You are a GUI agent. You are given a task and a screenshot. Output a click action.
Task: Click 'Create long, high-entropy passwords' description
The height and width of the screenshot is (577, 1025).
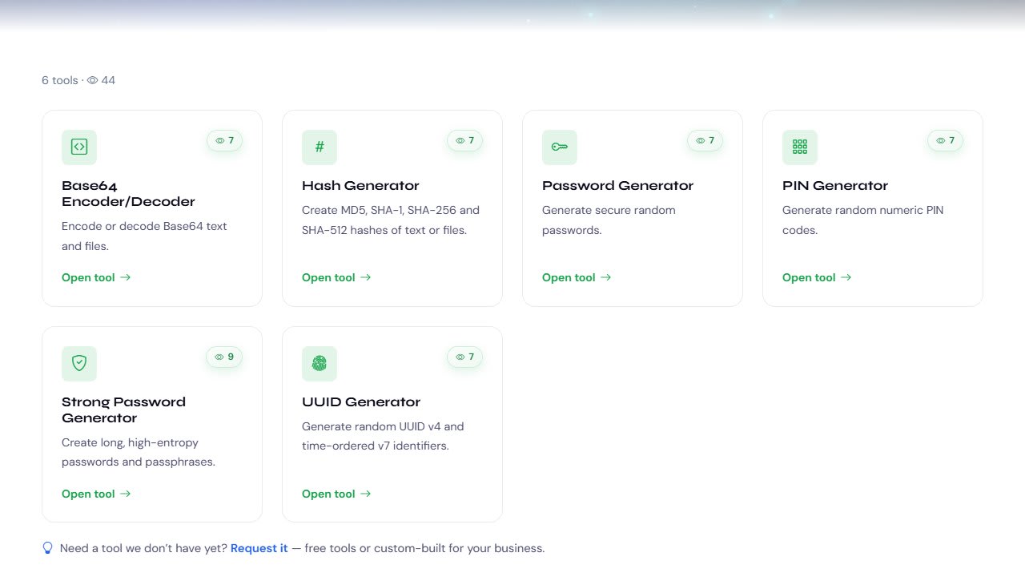(x=139, y=453)
